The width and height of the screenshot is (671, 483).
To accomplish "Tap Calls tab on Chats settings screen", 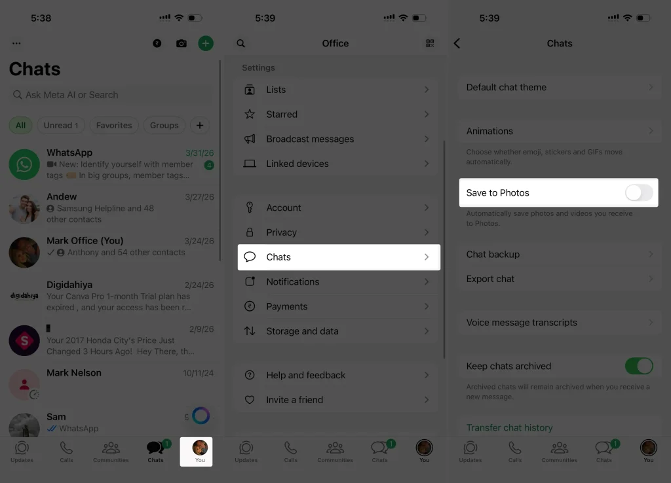I will (x=515, y=452).
